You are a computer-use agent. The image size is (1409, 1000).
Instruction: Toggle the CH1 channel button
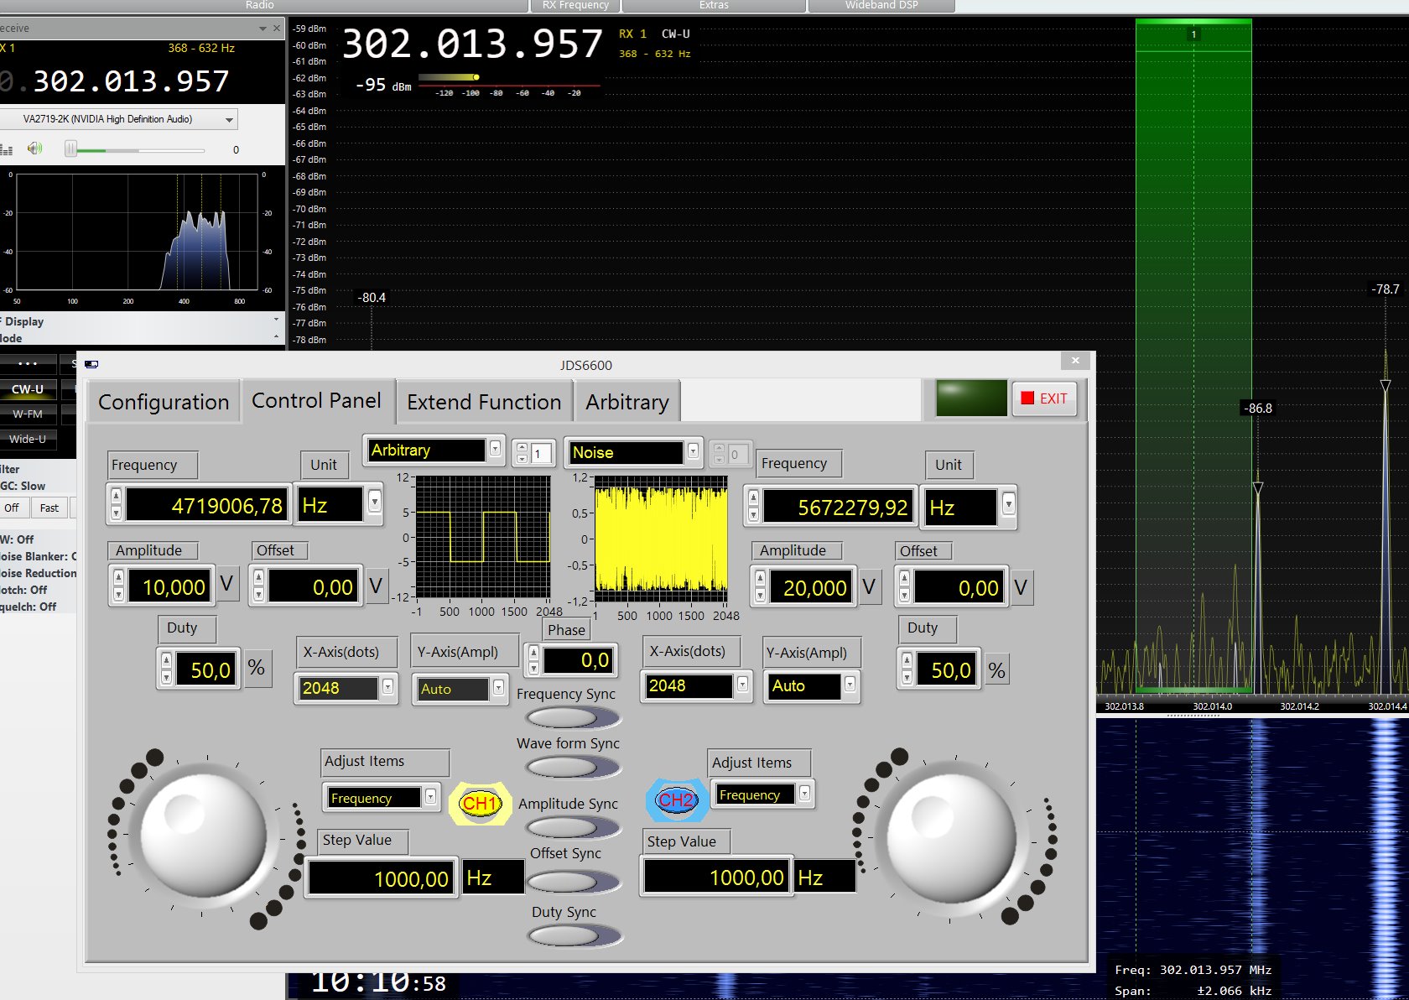click(x=480, y=804)
